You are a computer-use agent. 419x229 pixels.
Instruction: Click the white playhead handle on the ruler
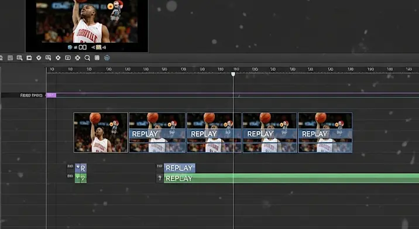pyautogui.click(x=233, y=74)
